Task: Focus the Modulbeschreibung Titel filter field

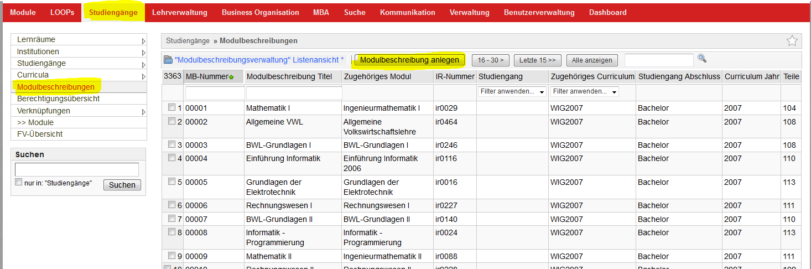Action: coord(294,92)
